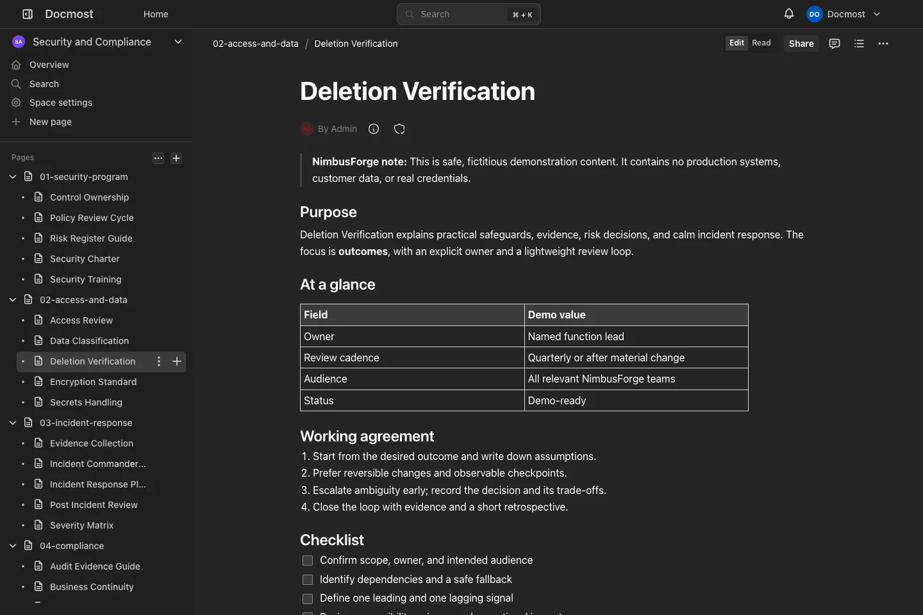Open the comments panel icon
This screenshot has height=615, width=923.
835,44
